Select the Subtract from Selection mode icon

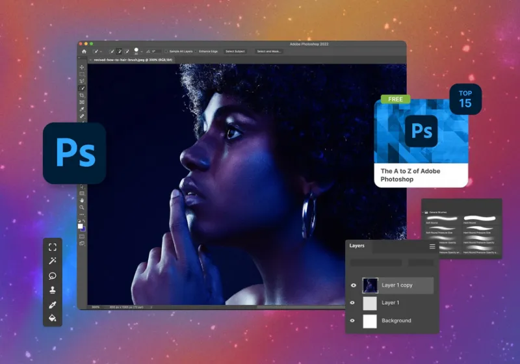tap(127, 51)
